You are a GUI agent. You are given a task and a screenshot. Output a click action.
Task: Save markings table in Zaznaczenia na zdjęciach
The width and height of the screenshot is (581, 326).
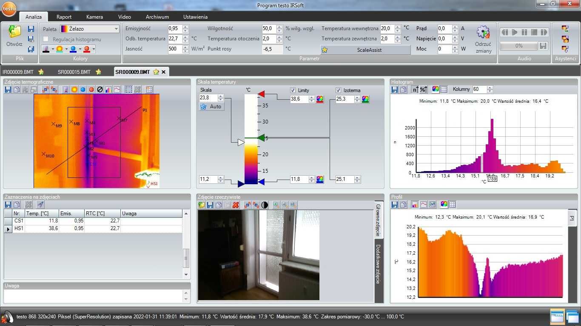8,205
